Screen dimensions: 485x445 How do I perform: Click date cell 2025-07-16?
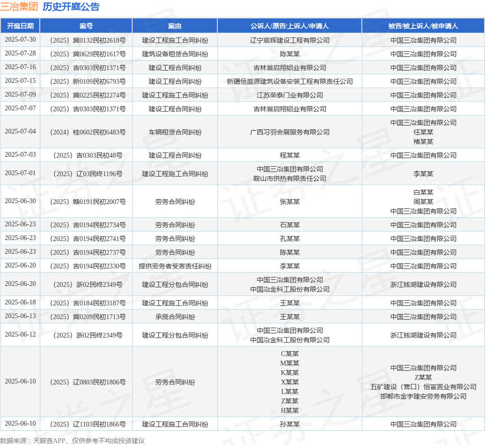20,67
